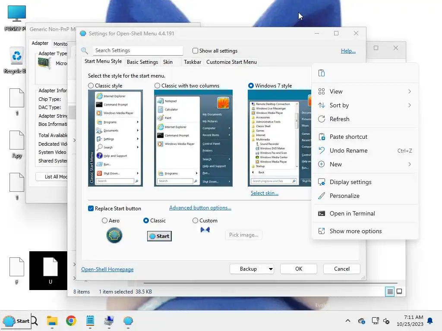442x331 pixels.
Task: Click the Classic style menu preview thumbnail
Action: coord(115,138)
